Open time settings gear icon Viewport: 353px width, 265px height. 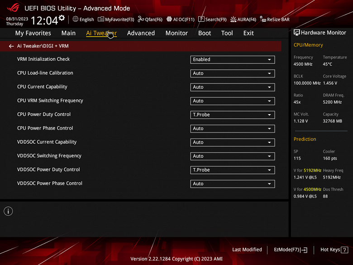tap(62, 18)
